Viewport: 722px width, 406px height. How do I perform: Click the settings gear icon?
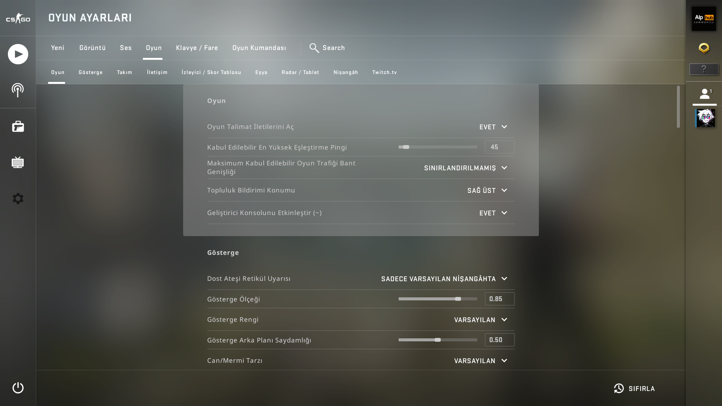click(18, 198)
